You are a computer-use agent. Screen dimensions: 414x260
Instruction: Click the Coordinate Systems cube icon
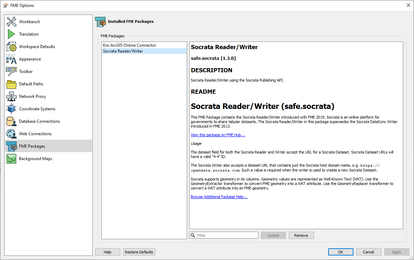pos(11,109)
